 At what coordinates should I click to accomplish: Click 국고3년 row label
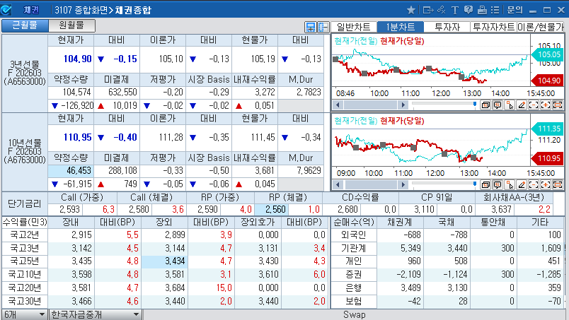click(24, 248)
